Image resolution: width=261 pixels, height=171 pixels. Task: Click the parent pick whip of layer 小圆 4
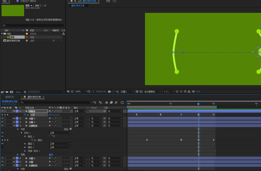[x=105, y=118]
